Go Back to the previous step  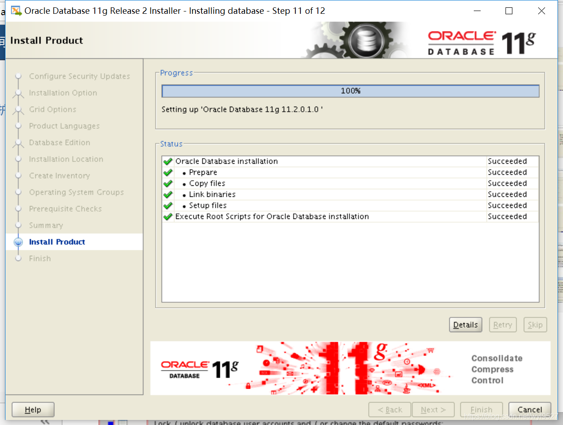[390, 410]
